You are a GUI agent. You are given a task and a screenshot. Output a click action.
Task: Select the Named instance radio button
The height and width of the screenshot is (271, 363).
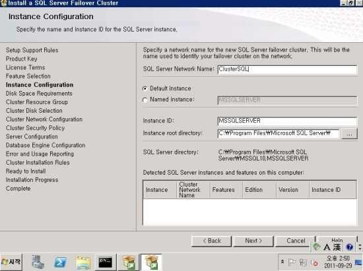tap(145, 100)
